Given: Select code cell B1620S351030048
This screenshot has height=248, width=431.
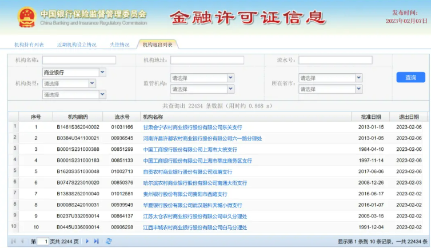Looking at the screenshot, I should pos(78,171).
